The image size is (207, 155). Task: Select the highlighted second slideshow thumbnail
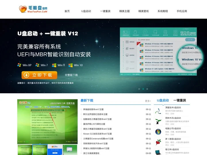coord(40,150)
